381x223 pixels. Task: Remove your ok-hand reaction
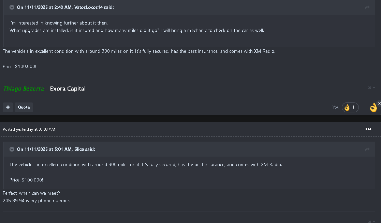(379, 103)
